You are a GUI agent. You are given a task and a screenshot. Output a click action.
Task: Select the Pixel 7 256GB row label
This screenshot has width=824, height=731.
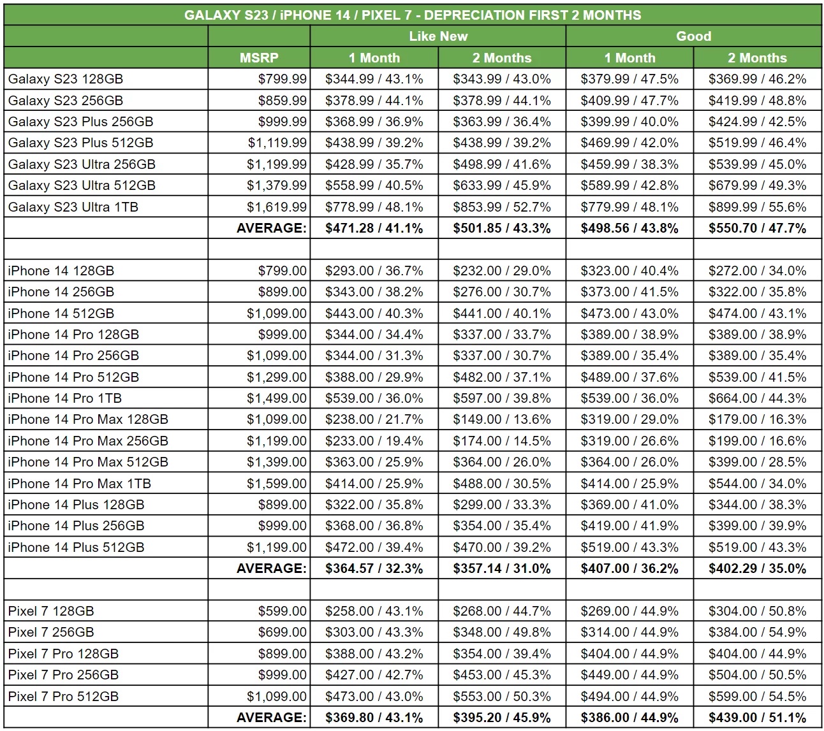[51, 632]
